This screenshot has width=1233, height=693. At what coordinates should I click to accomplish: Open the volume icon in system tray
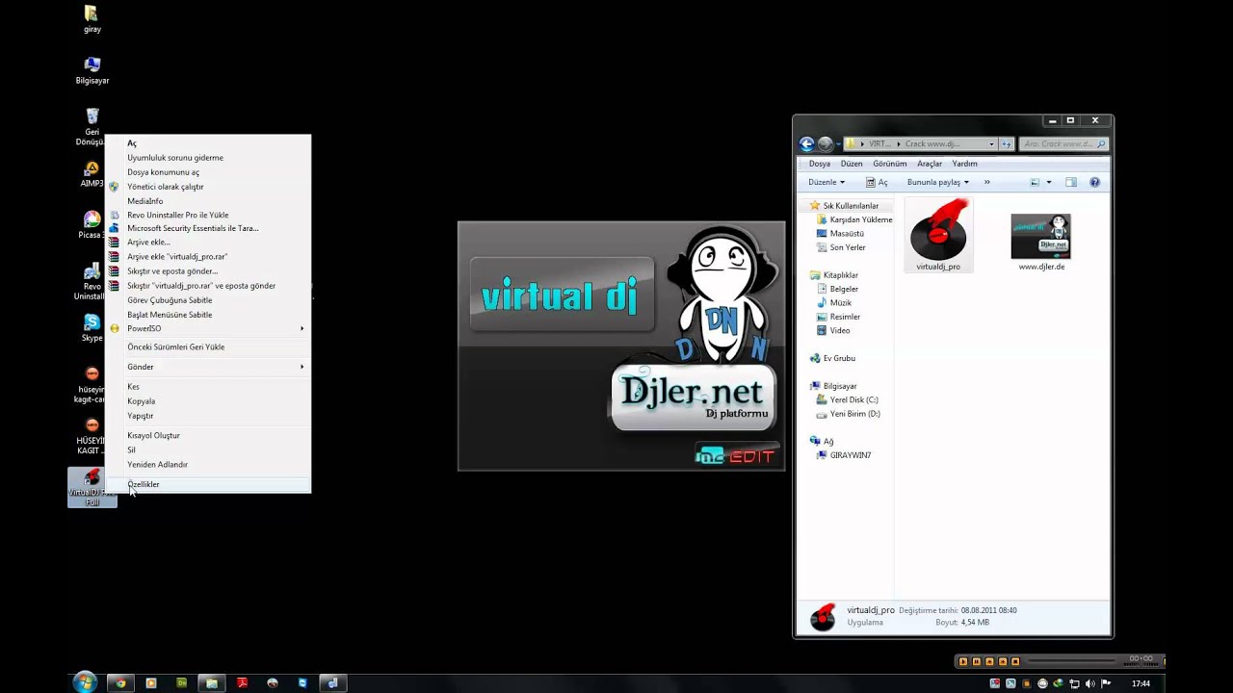click(x=1090, y=683)
